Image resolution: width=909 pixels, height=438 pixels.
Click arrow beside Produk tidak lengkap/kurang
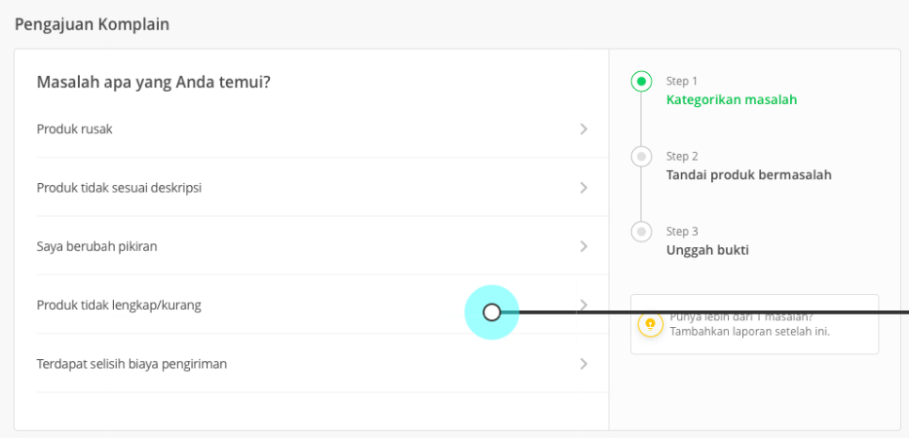(x=584, y=305)
